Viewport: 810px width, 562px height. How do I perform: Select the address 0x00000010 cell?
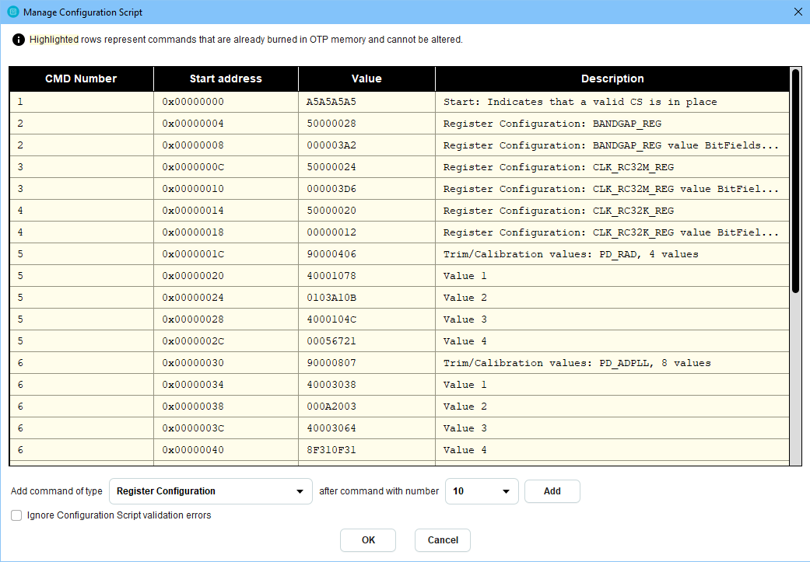(x=226, y=188)
